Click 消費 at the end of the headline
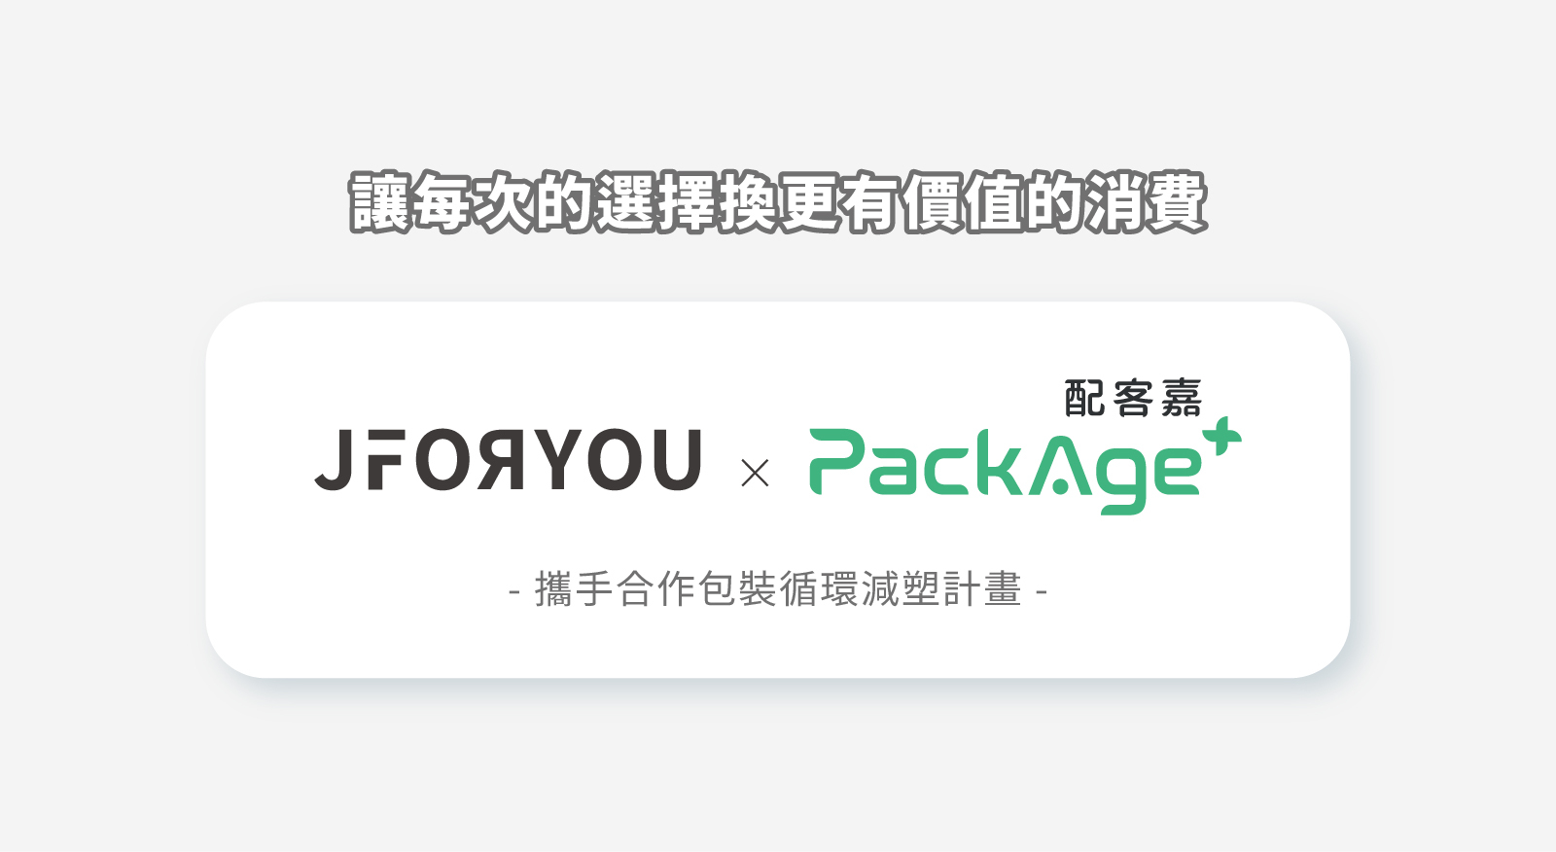The image size is (1556, 852). (1147, 202)
